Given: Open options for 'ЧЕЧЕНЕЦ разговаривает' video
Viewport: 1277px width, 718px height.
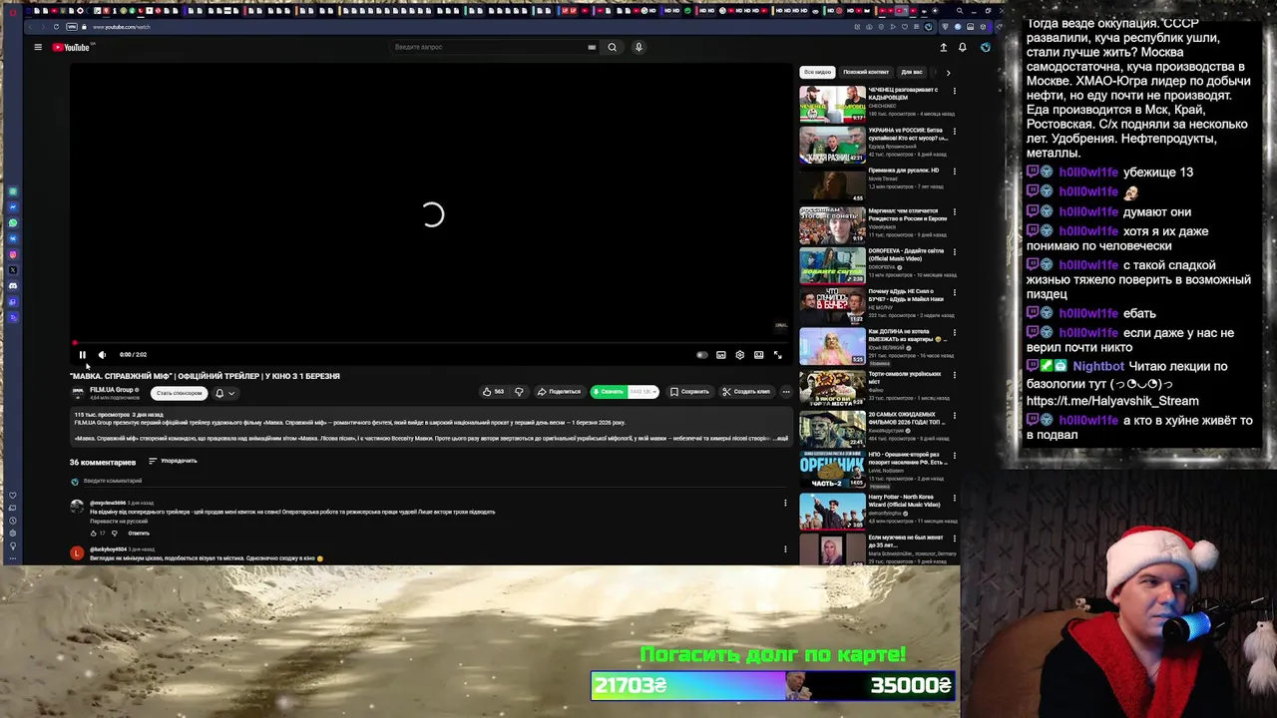Looking at the screenshot, I should click(x=955, y=91).
